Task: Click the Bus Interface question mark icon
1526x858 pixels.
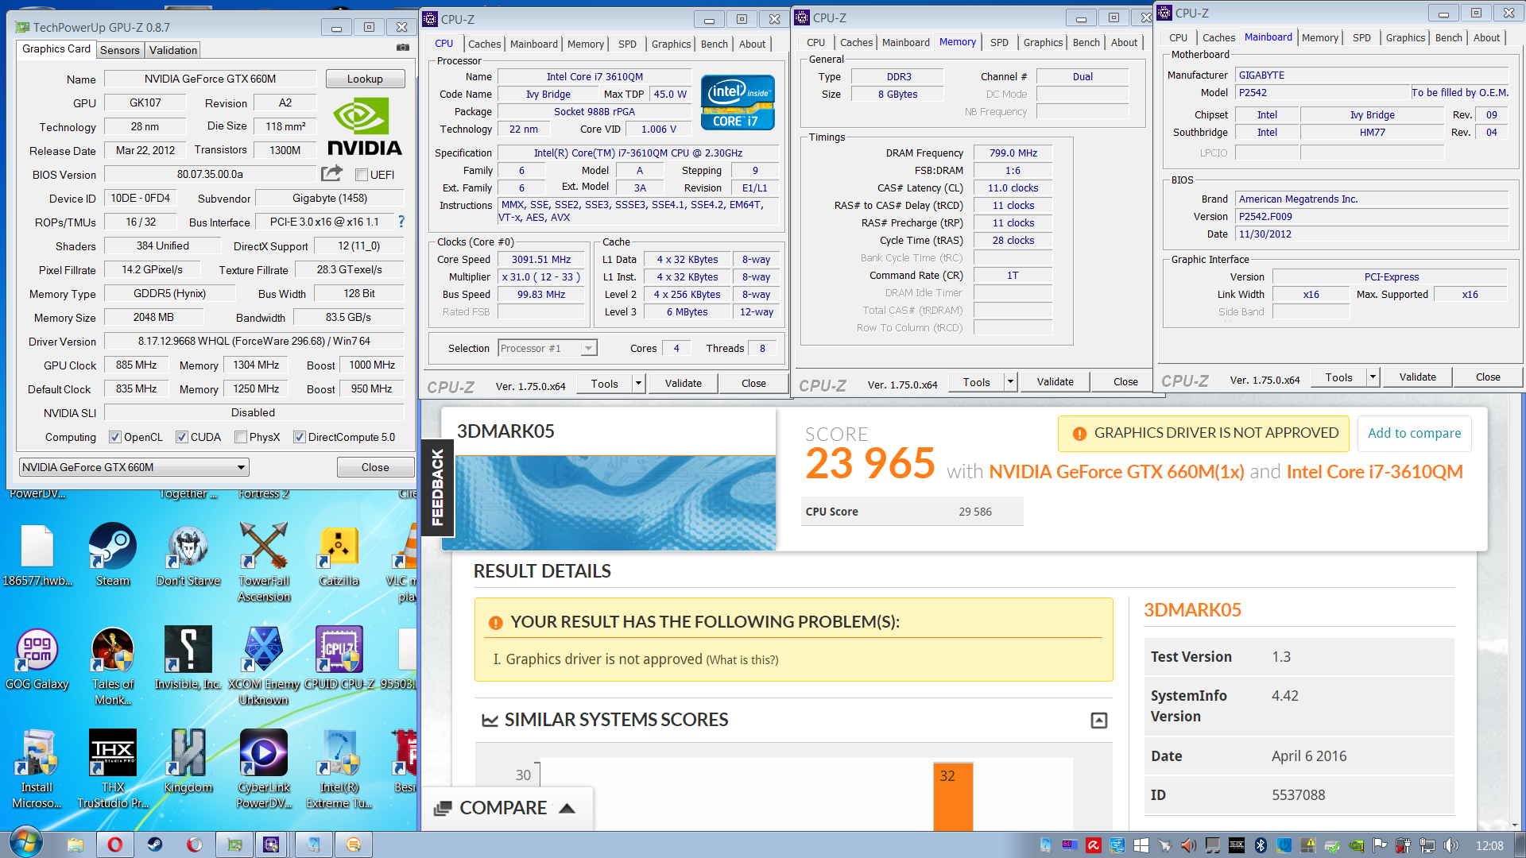Action: tap(401, 222)
